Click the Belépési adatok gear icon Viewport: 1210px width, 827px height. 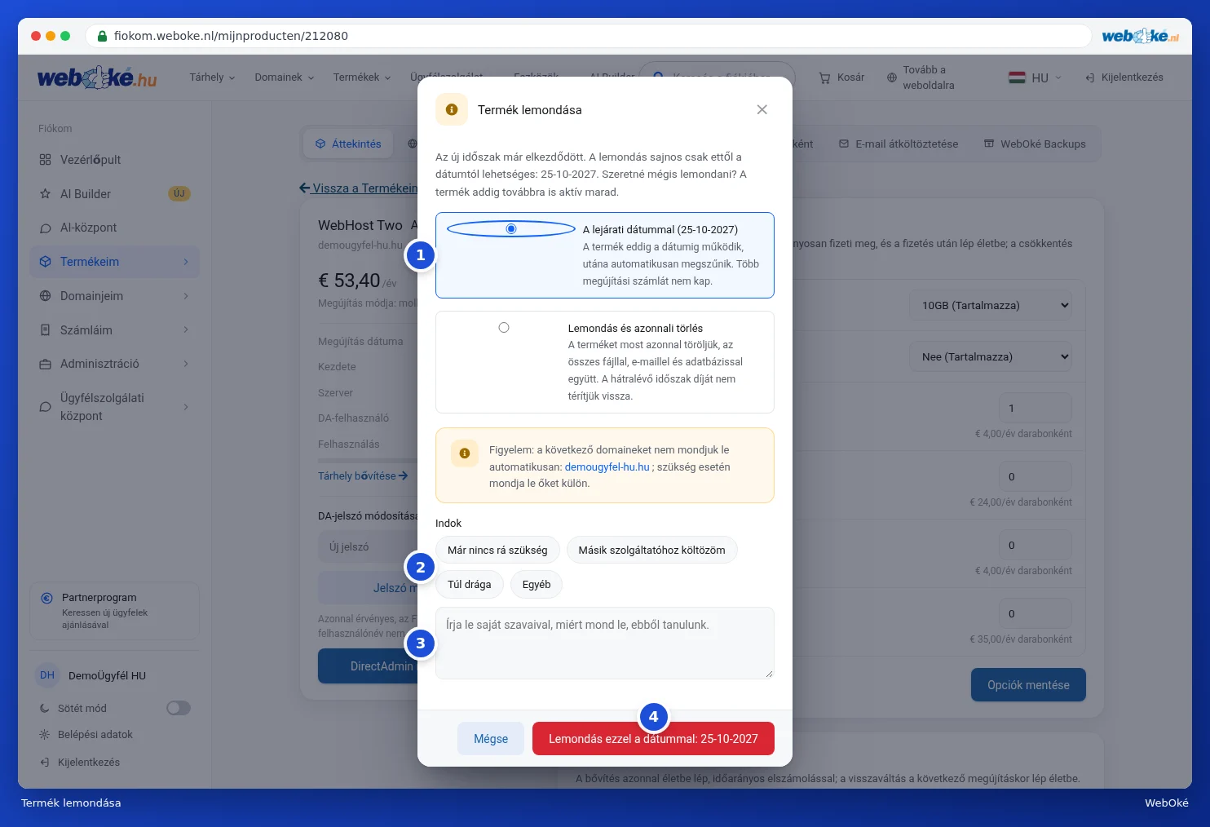click(45, 735)
